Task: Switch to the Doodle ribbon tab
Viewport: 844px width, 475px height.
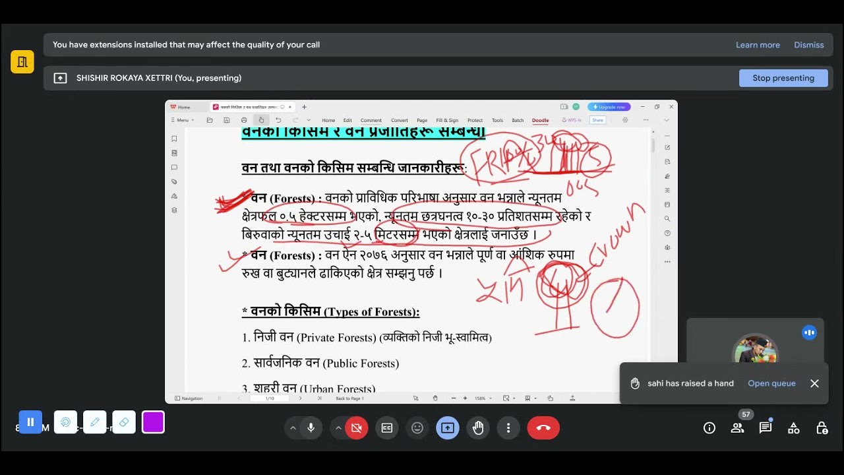Action: point(540,120)
